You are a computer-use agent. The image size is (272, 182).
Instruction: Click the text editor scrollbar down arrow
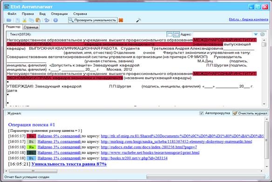pyautogui.click(x=264, y=104)
